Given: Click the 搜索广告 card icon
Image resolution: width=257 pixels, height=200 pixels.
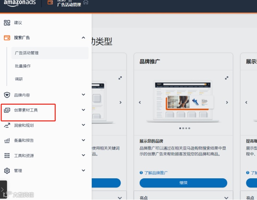Looking at the screenshot, I should (x=7, y=38).
